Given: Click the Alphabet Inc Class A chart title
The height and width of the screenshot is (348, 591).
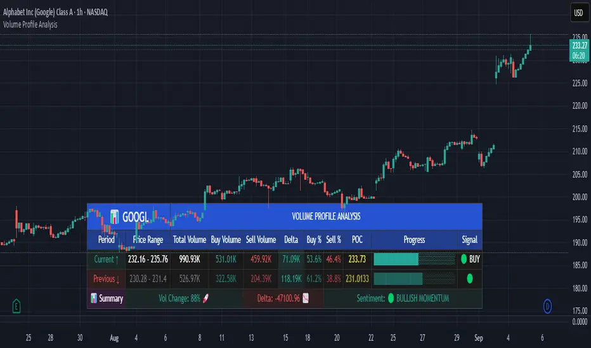Looking at the screenshot, I should click(x=55, y=12).
